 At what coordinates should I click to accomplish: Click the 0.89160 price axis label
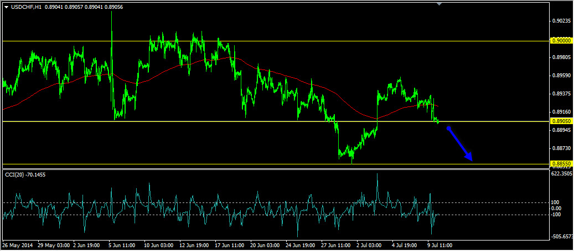(x=562, y=111)
